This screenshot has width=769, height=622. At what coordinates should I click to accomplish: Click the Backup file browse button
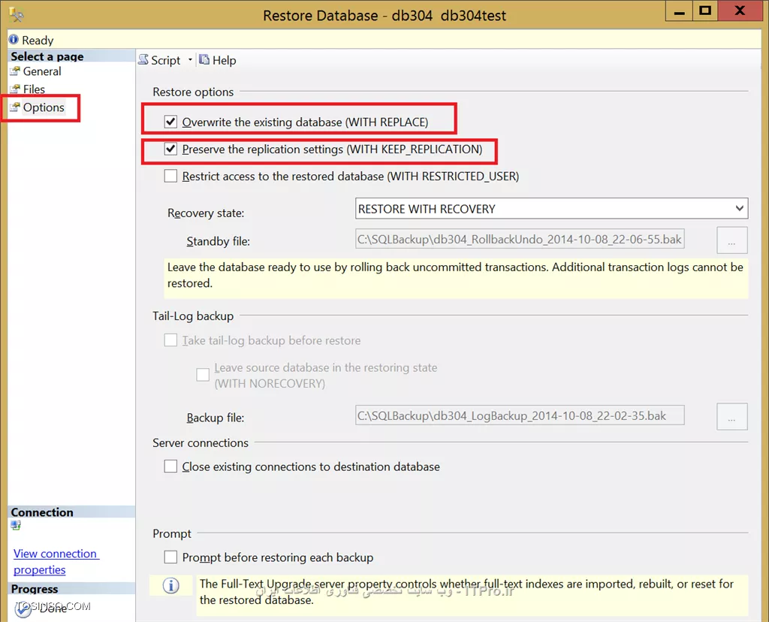[x=731, y=416]
